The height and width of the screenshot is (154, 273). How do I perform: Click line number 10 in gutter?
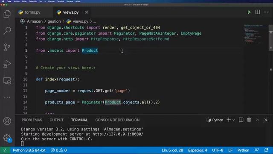tap(25, 79)
